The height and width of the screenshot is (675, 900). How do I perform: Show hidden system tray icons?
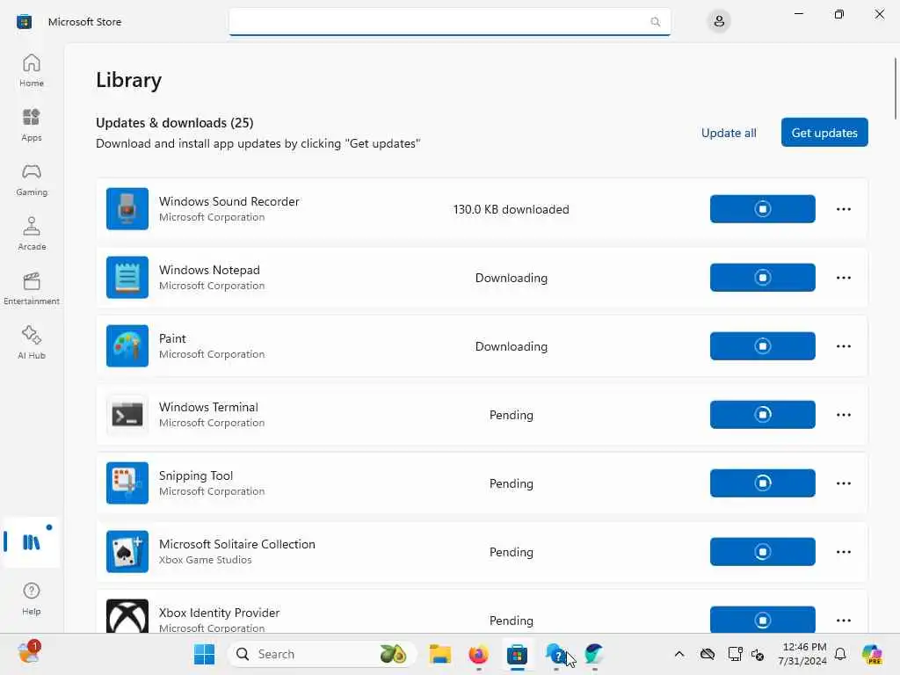click(679, 654)
